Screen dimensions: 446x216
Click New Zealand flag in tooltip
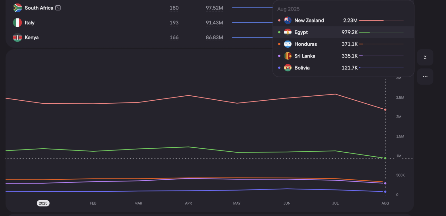pos(288,21)
